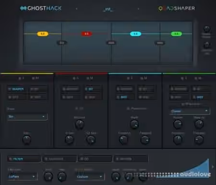Select the yellow band node in display
This screenshot has width=216, height=185.
[x=43, y=34]
